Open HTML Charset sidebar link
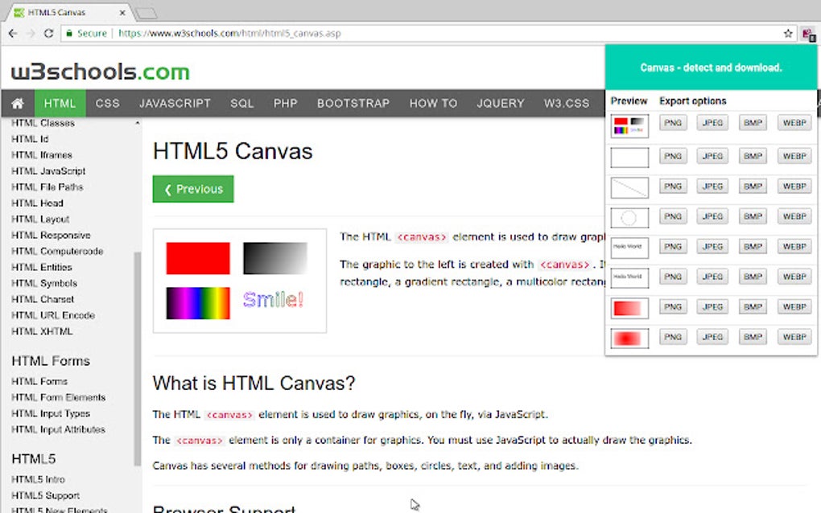 pos(43,299)
